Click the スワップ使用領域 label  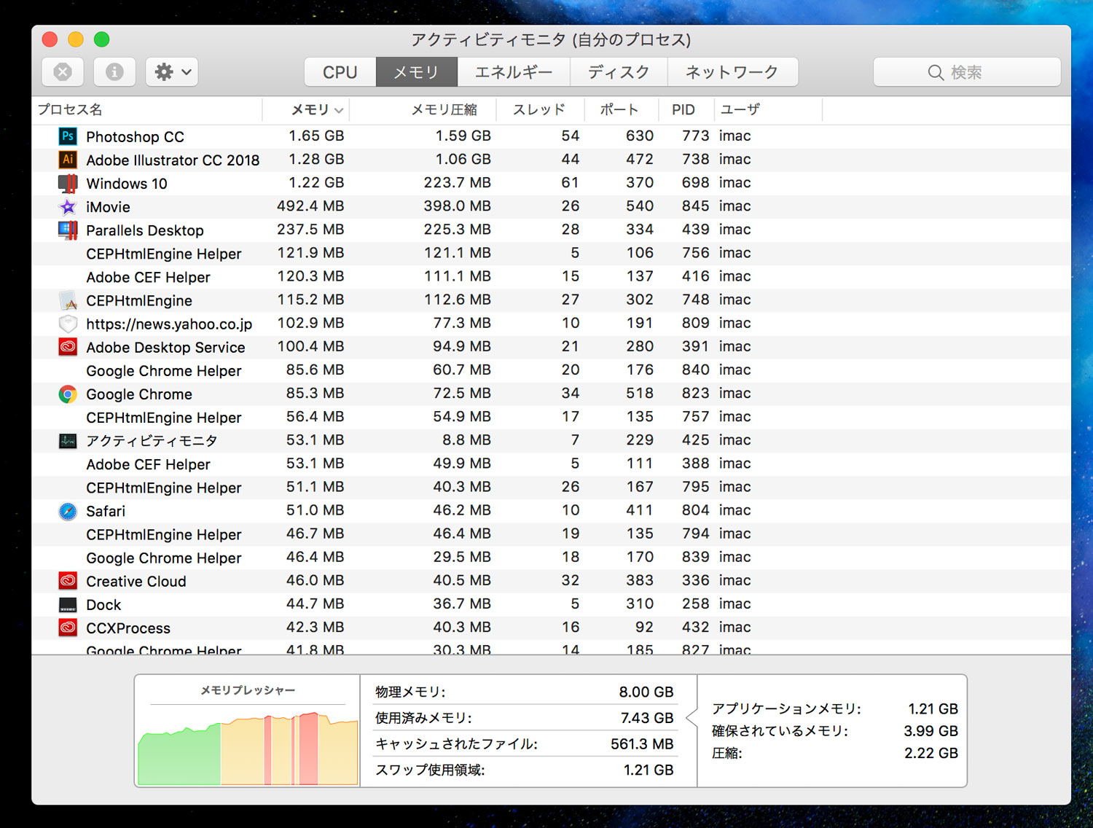click(x=430, y=770)
